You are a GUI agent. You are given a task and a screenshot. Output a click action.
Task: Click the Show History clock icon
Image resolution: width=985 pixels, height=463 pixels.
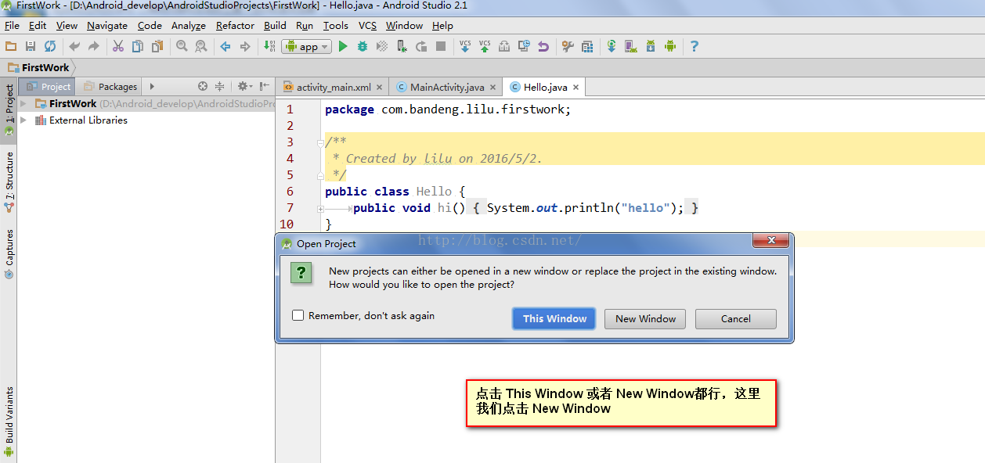pyautogui.click(x=524, y=47)
